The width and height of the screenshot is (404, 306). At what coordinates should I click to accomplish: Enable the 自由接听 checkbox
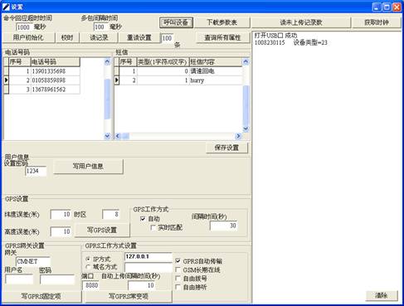[178, 287]
